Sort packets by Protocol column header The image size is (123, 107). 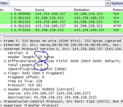(118, 10)
